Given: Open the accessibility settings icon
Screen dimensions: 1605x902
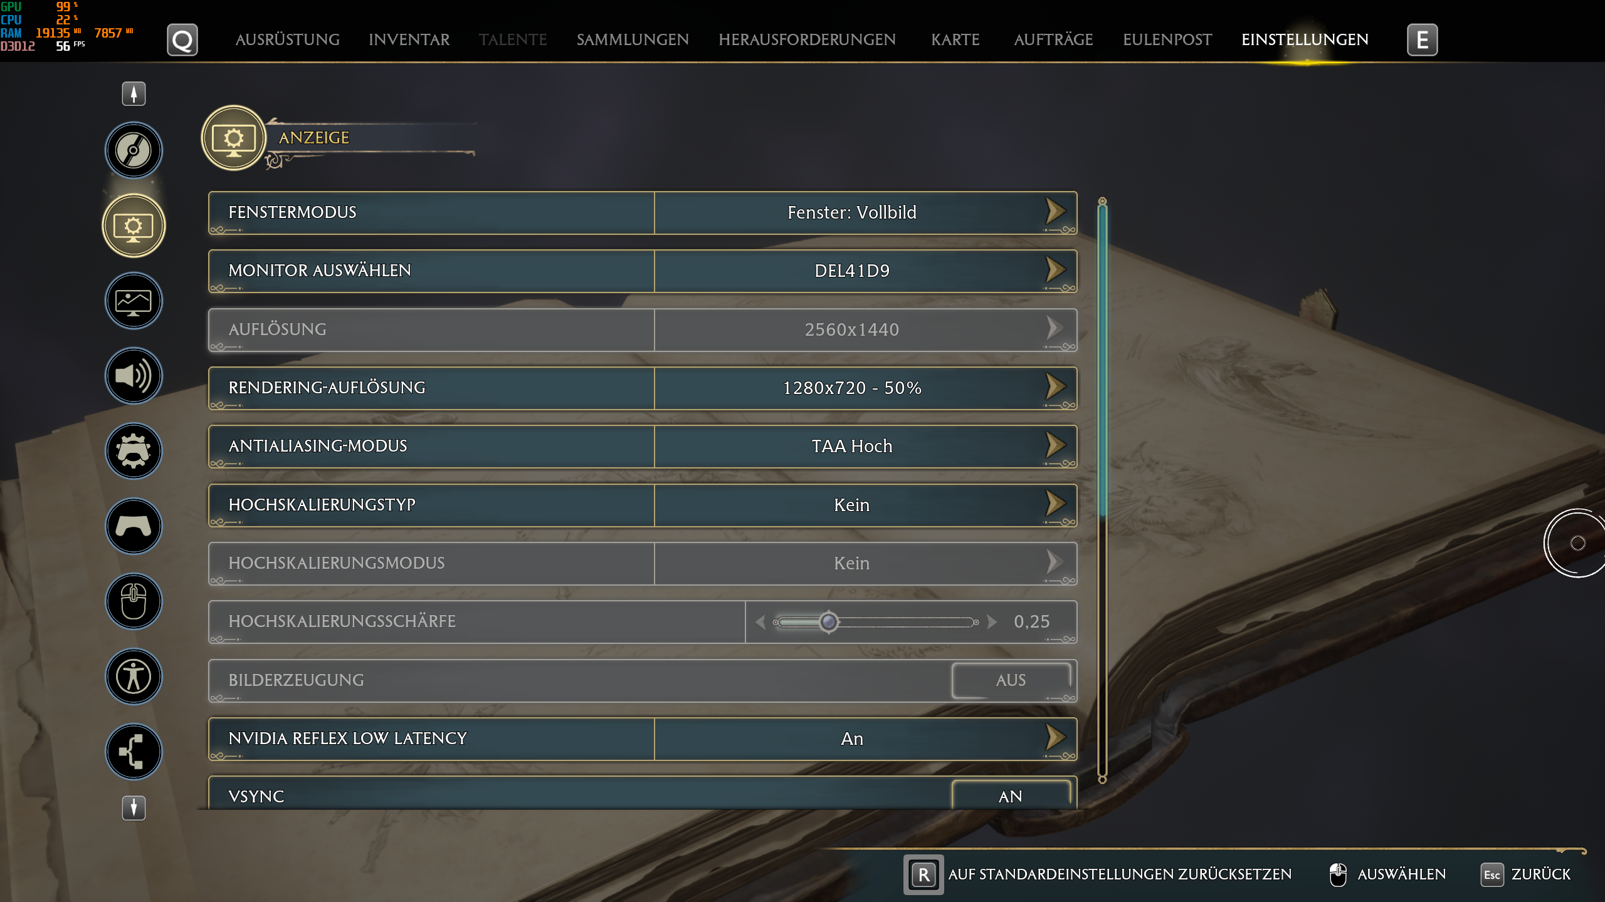Looking at the screenshot, I should pos(134,676).
